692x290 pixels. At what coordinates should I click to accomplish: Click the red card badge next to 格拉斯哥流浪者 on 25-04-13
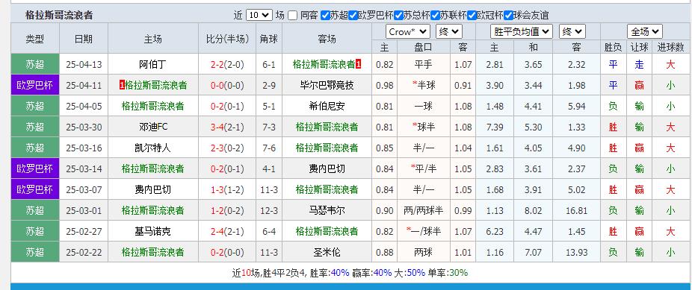click(x=359, y=65)
